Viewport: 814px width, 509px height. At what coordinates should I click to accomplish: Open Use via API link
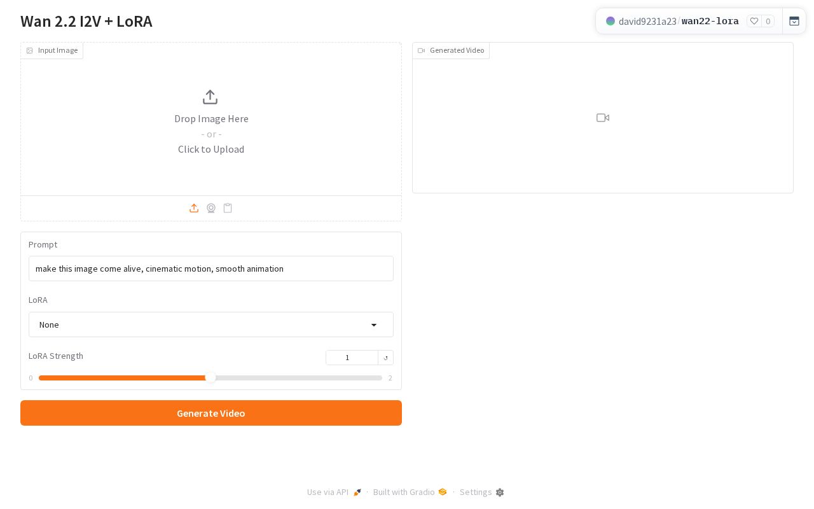[334, 492]
